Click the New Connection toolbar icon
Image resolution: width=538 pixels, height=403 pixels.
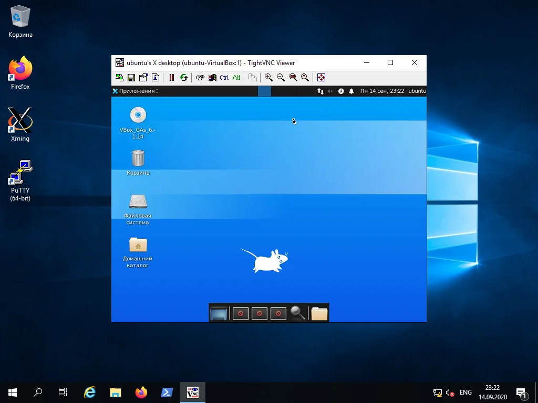click(x=120, y=78)
